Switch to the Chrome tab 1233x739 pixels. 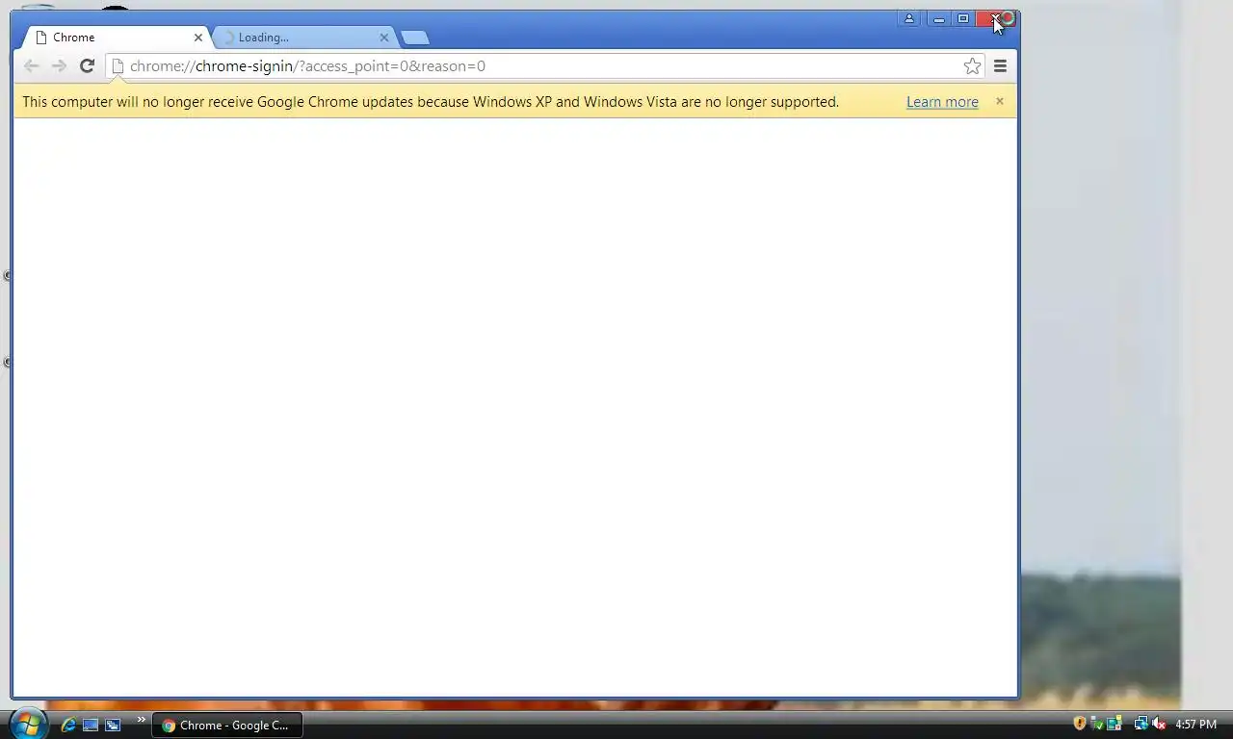114,38
